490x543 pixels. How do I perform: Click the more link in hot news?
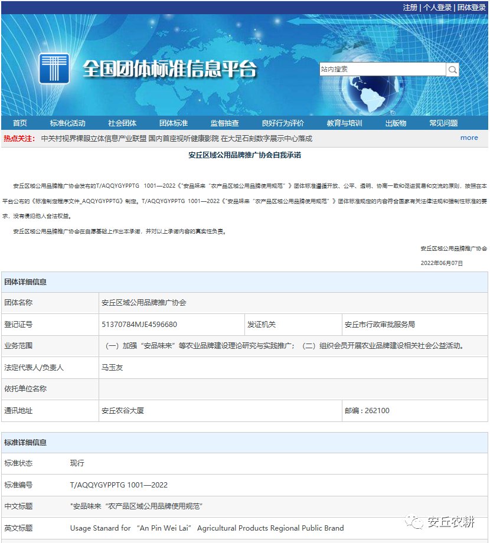pos(469,138)
